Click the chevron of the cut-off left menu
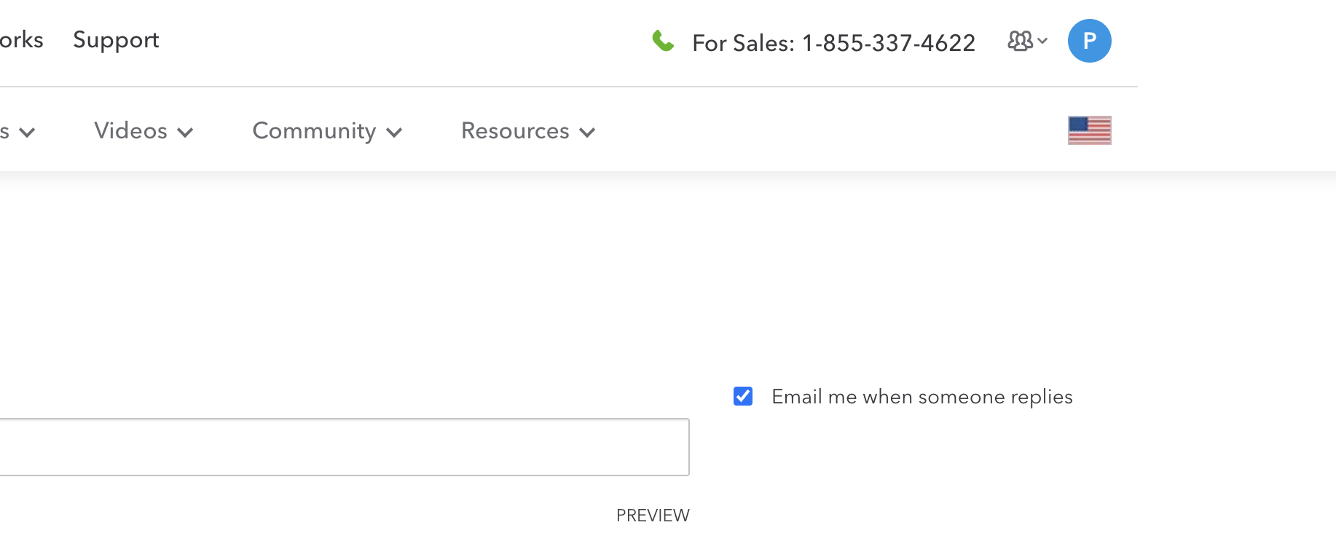The width and height of the screenshot is (1336, 533). click(x=27, y=133)
